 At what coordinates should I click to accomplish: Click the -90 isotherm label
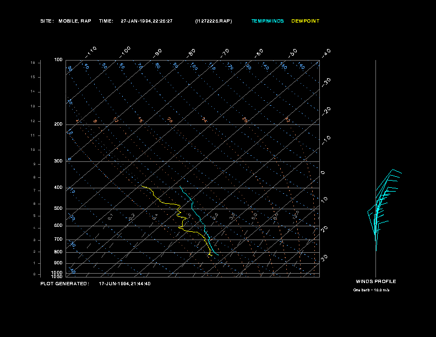[x=157, y=53]
